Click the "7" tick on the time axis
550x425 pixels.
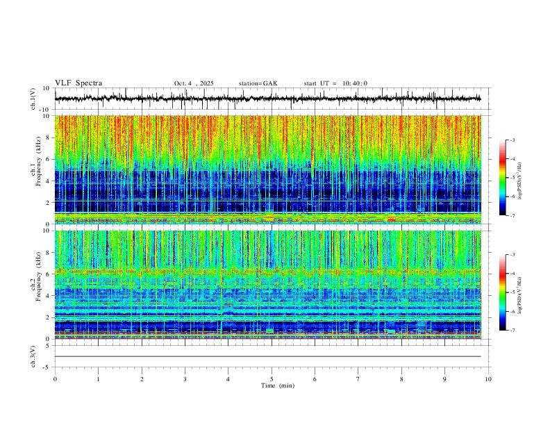pyautogui.click(x=358, y=379)
